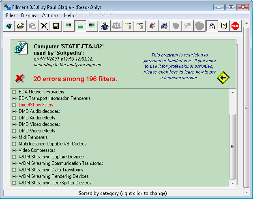Image resolution: width=253 pixels, height=199 pixels.
Task: Open the Files menu
Action: [x=11, y=15]
